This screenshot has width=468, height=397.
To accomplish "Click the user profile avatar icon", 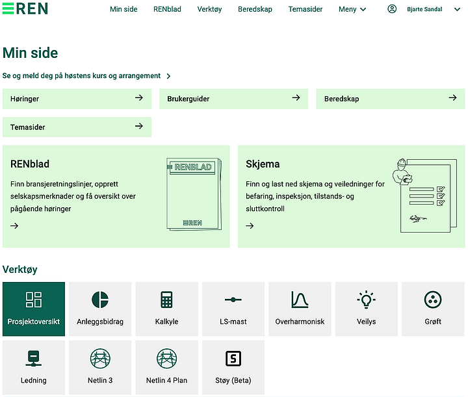I will coord(392,9).
